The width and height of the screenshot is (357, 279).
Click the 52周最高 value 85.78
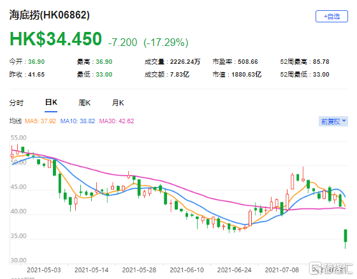click(321, 62)
